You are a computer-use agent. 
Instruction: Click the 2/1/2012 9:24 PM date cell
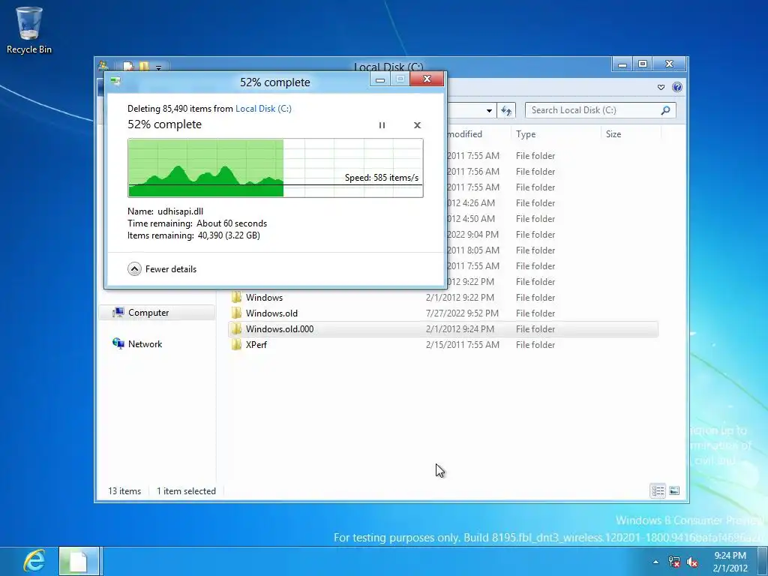pyautogui.click(x=460, y=329)
